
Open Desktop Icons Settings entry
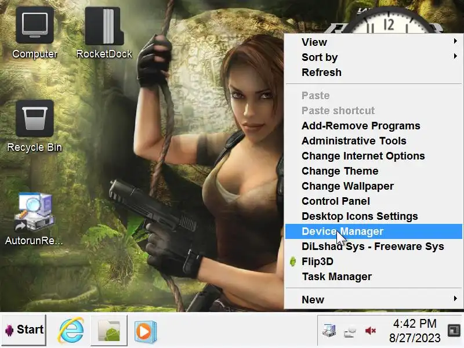(x=374, y=216)
